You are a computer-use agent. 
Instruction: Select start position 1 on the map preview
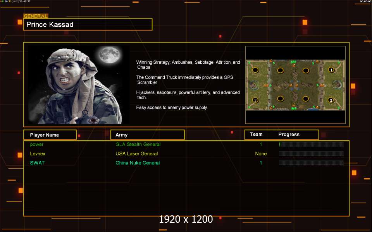click(331, 70)
